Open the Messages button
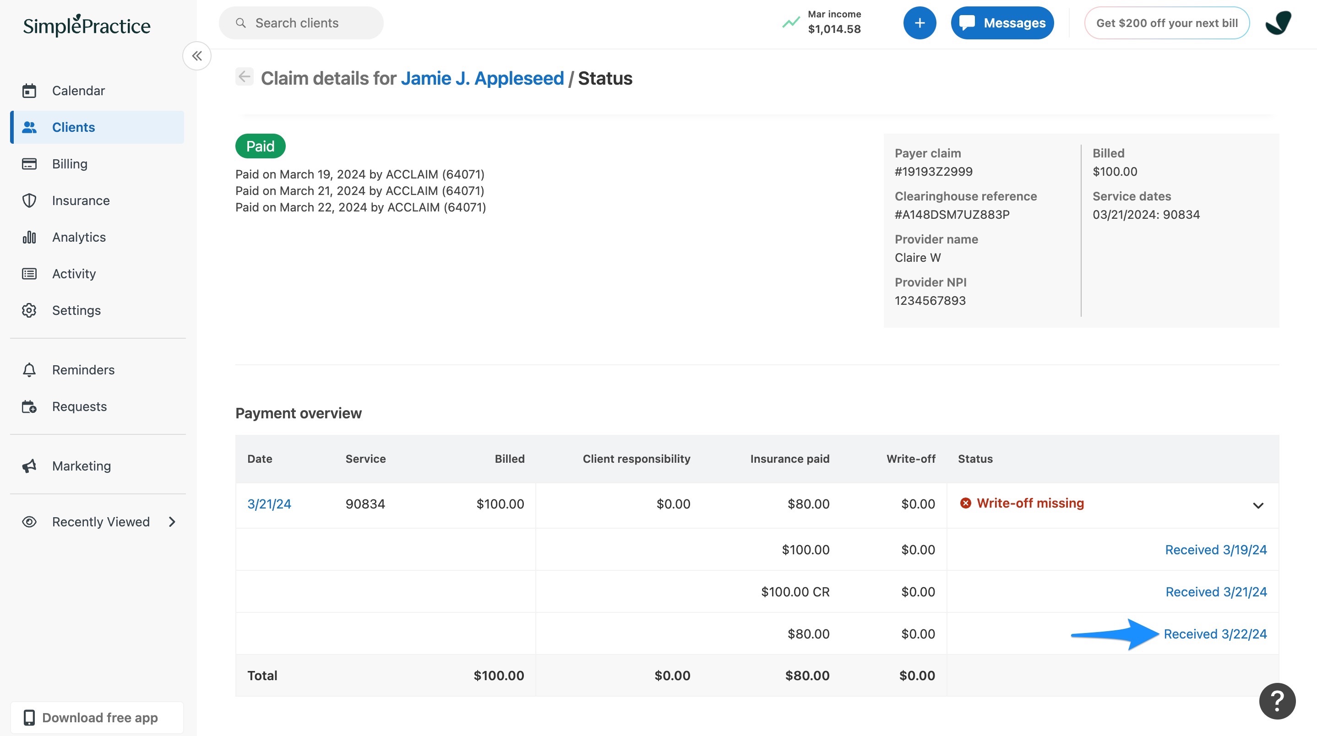This screenshot has width=1317, height=736. [x=1002, y=23]
